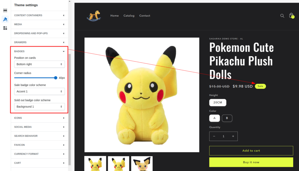Open the Sold out badge color scheme dropdown
Screen dimensions: 299x171
point(39,107)
